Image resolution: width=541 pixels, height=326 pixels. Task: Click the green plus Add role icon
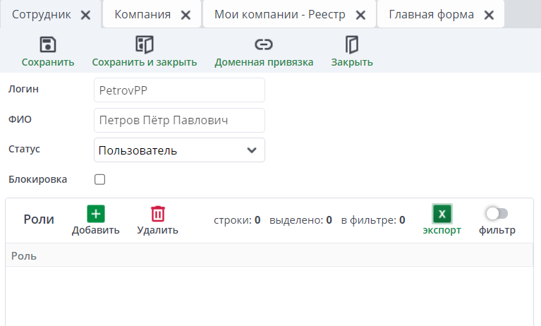coord(96,214)
